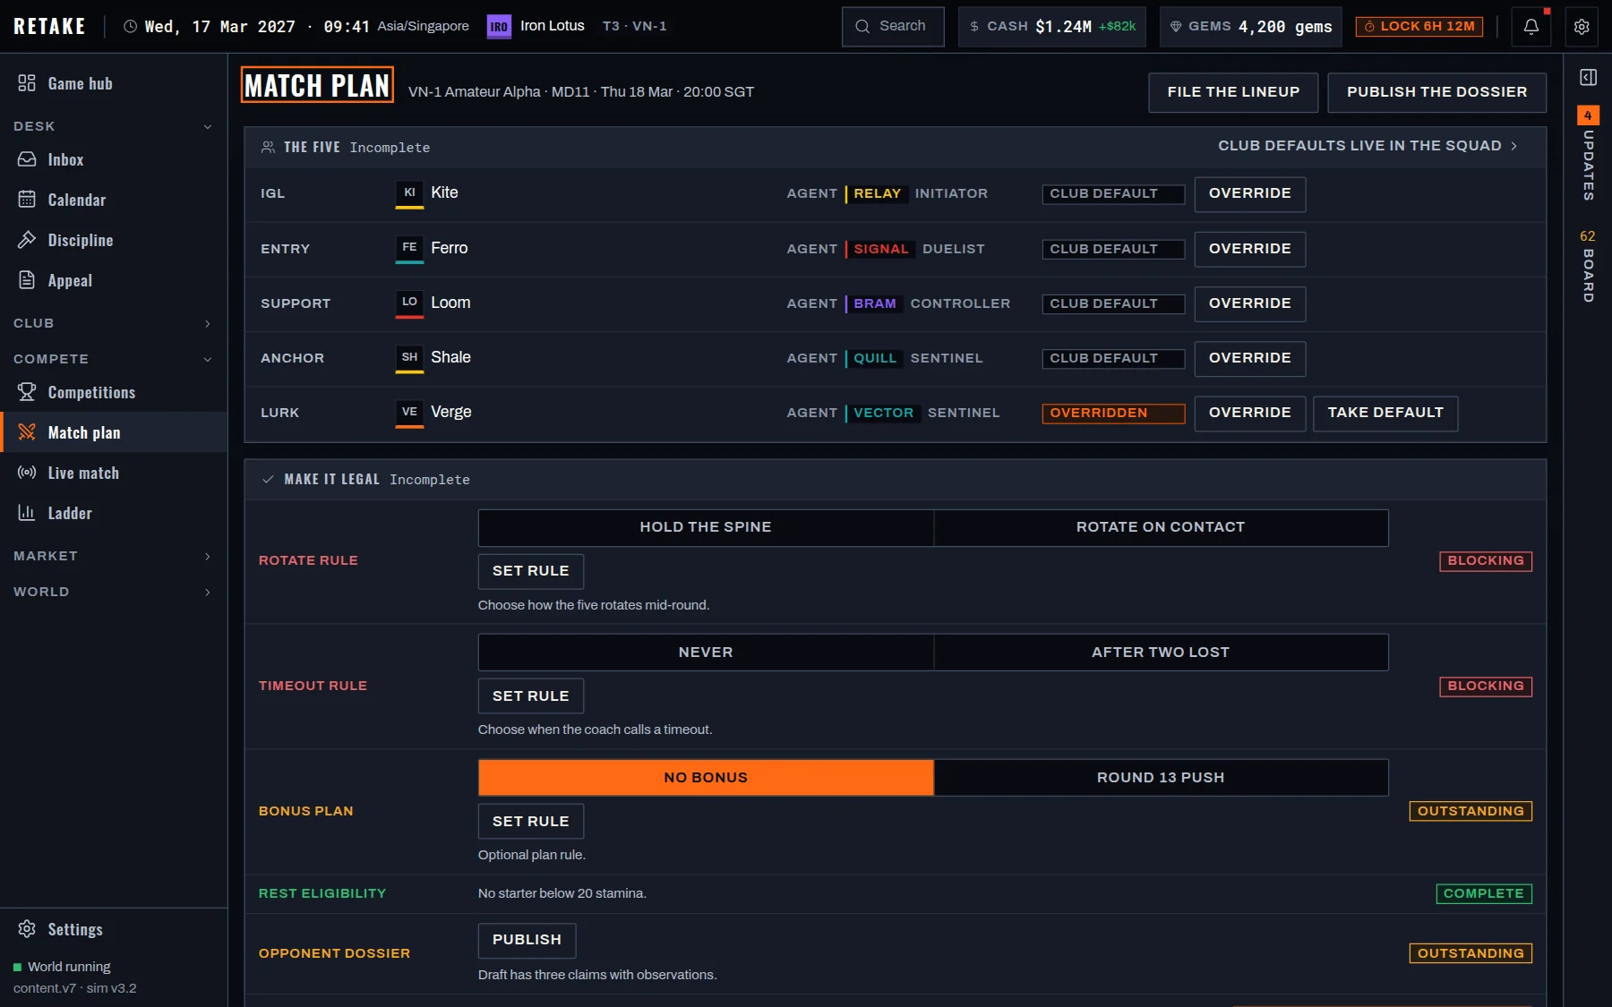Open the Board side tab

point(1588,266)
